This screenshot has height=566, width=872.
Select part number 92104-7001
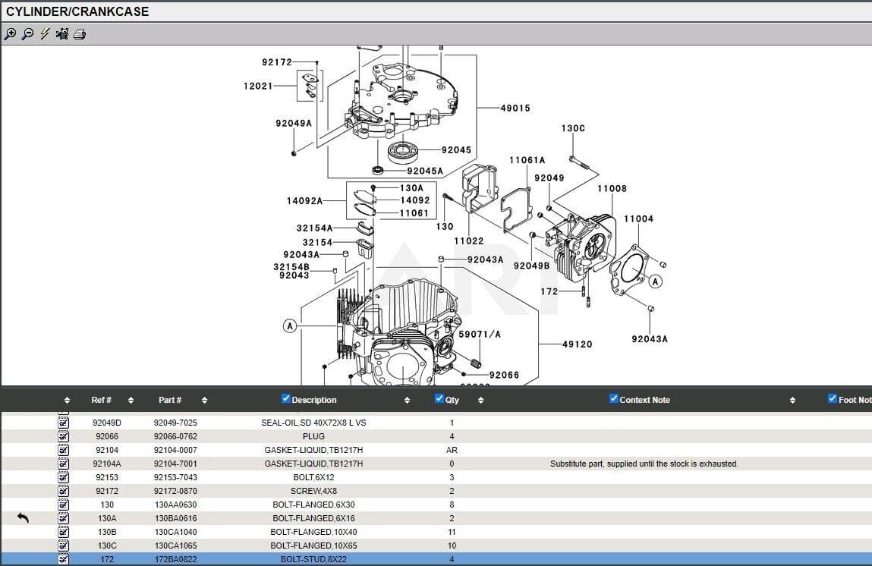coord(175,464)
